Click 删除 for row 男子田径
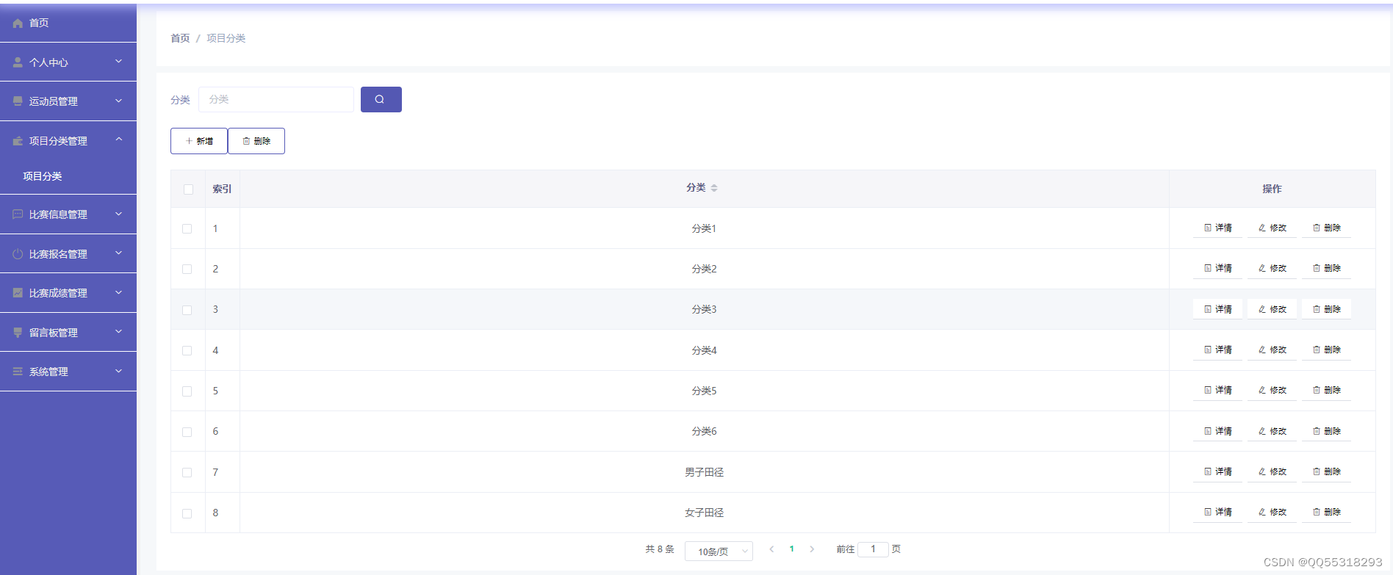This screenshot has width=1393, height=575. tap(1326, 471)
